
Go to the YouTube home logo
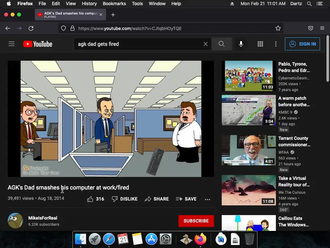click(38, 44)
